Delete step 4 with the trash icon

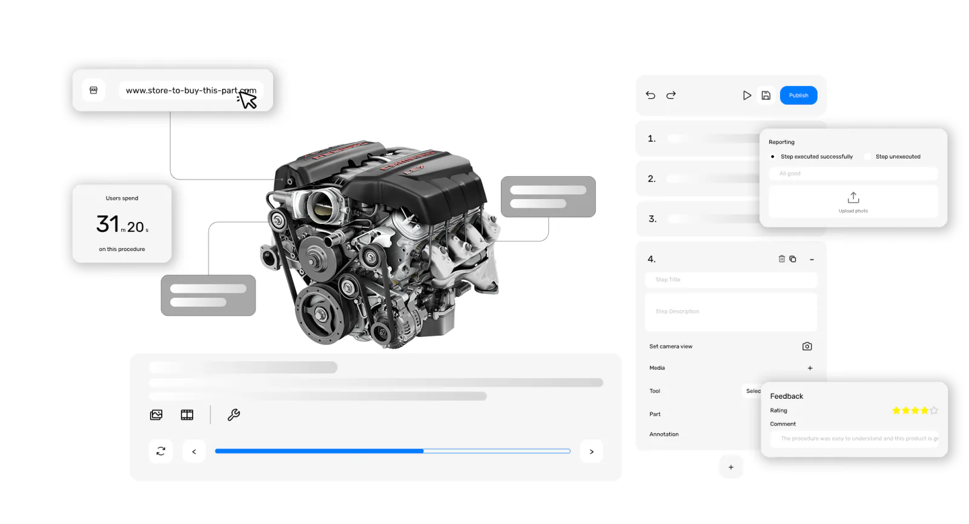point(782,259)
